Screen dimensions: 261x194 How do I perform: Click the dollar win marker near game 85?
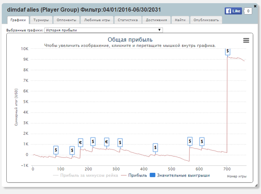56,150
